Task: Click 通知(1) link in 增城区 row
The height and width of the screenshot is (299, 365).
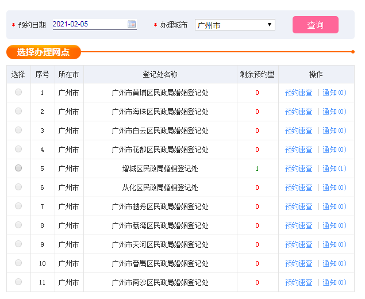Action: [x=334, y=168]
